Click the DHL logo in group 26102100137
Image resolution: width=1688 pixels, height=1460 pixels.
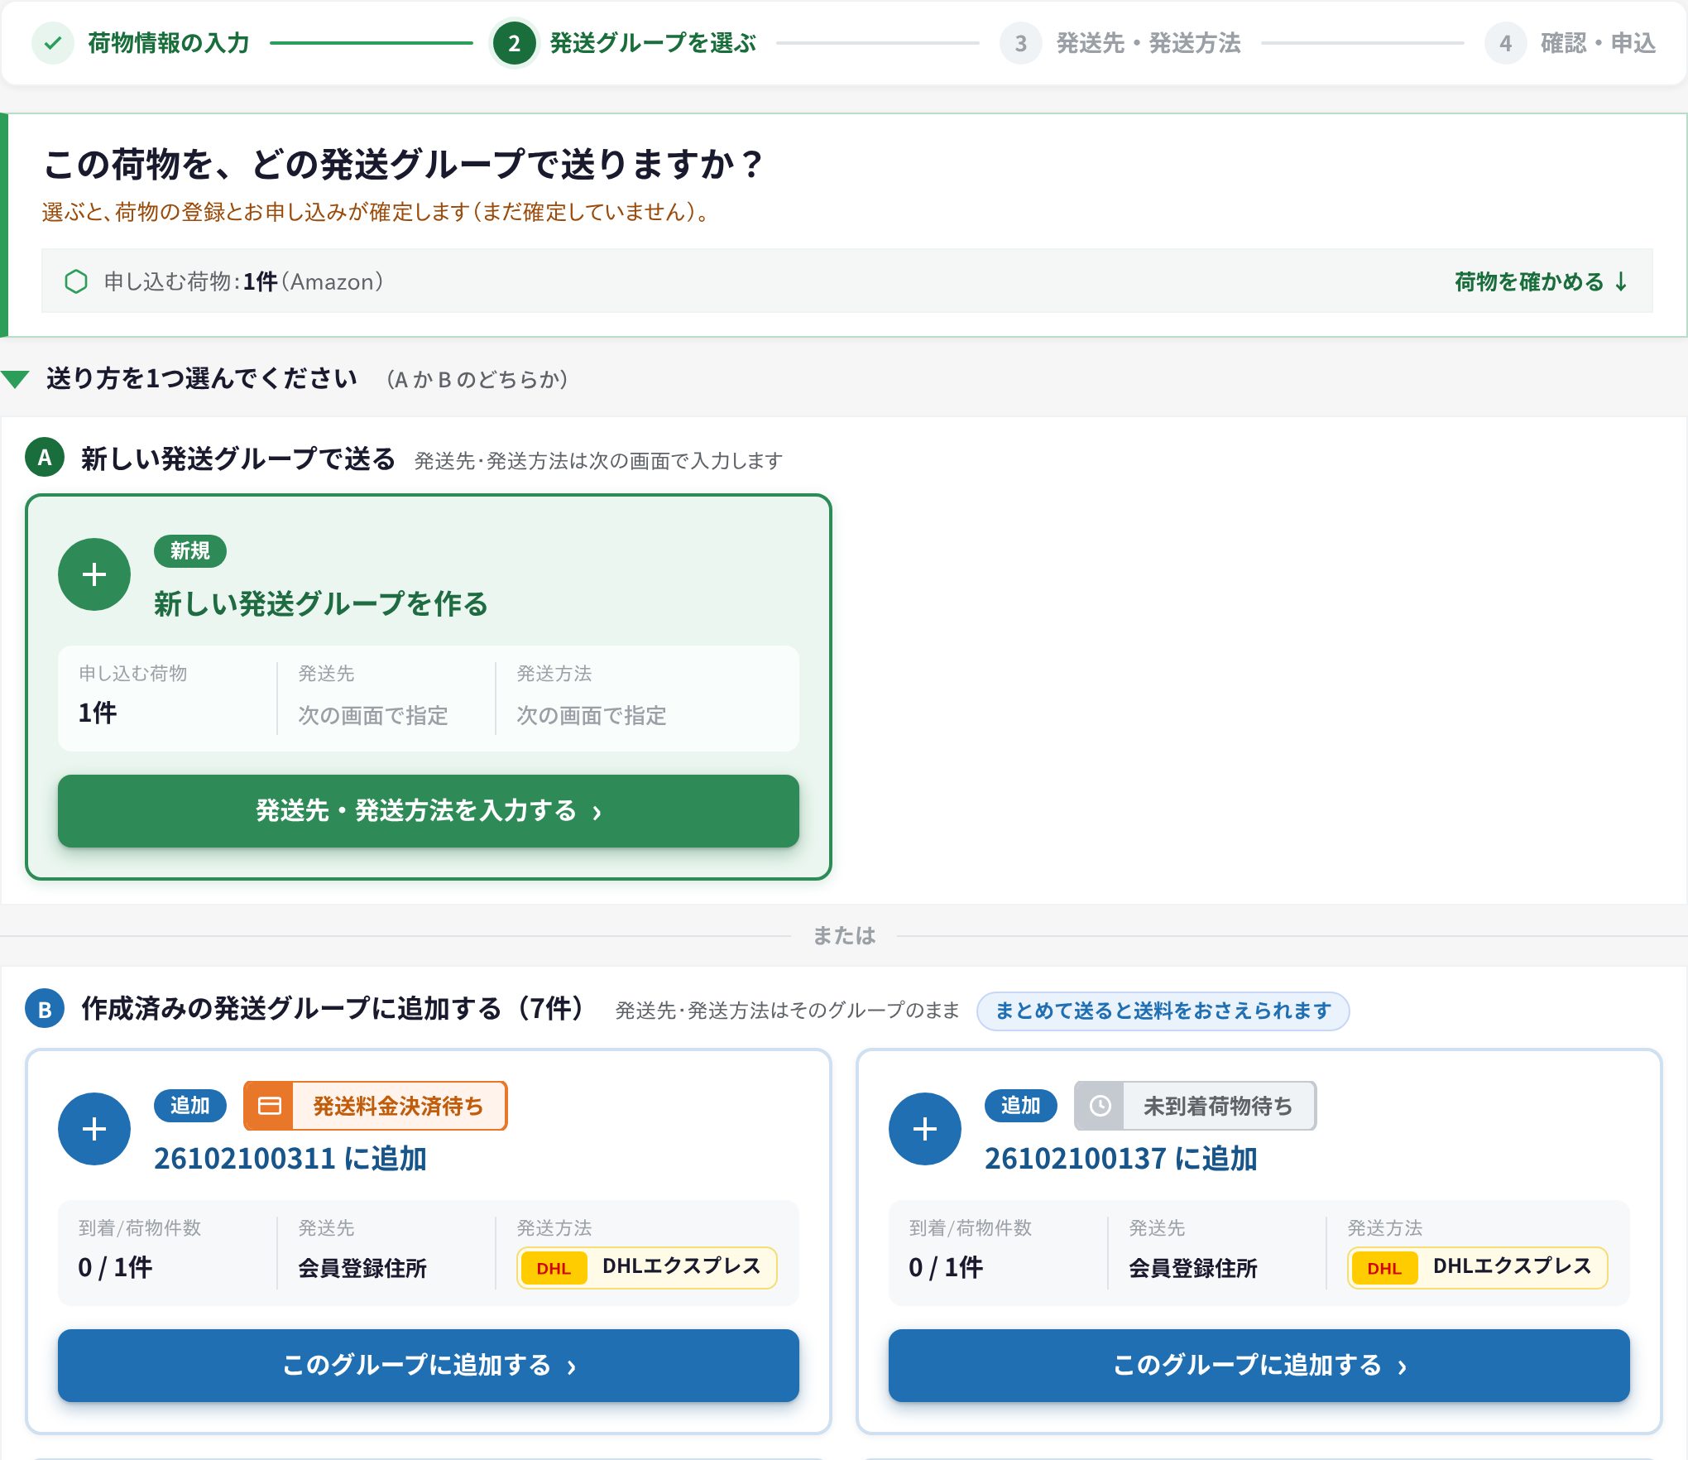tap(1384, 1268)
